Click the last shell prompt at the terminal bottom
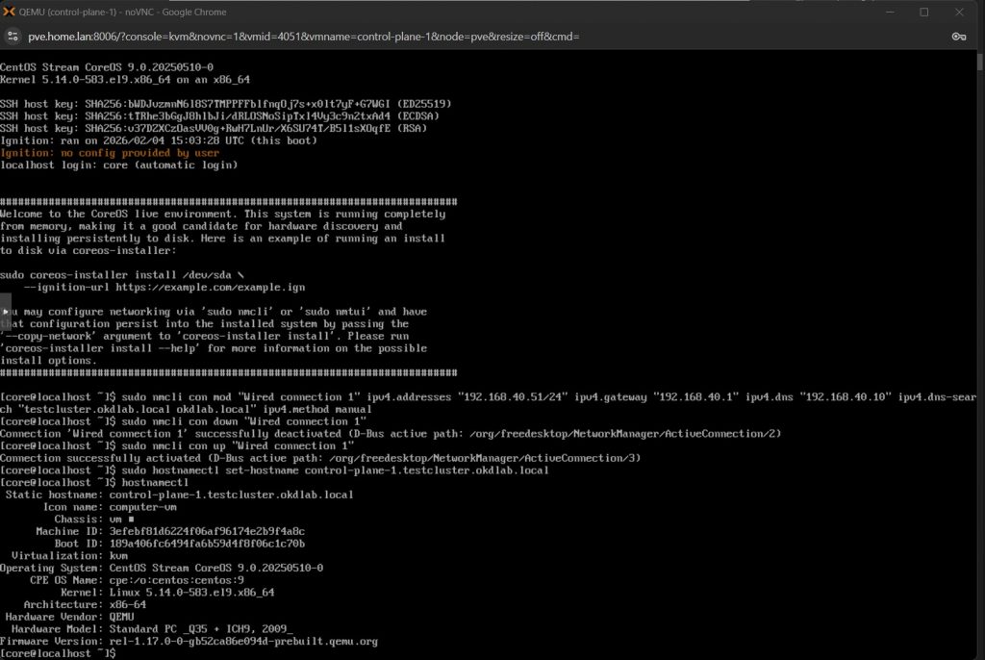Screen dimensions: 985x660 (x=58, y=653)
